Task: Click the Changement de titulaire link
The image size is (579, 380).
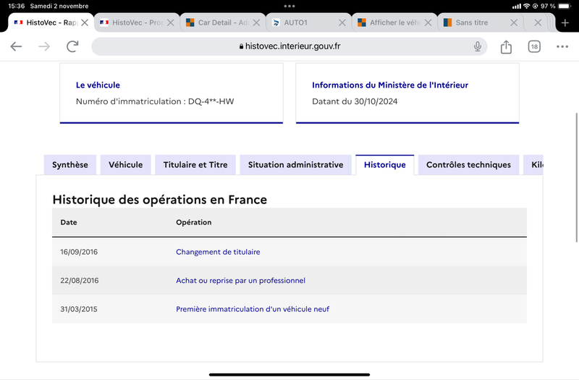Action: point(218,252)
